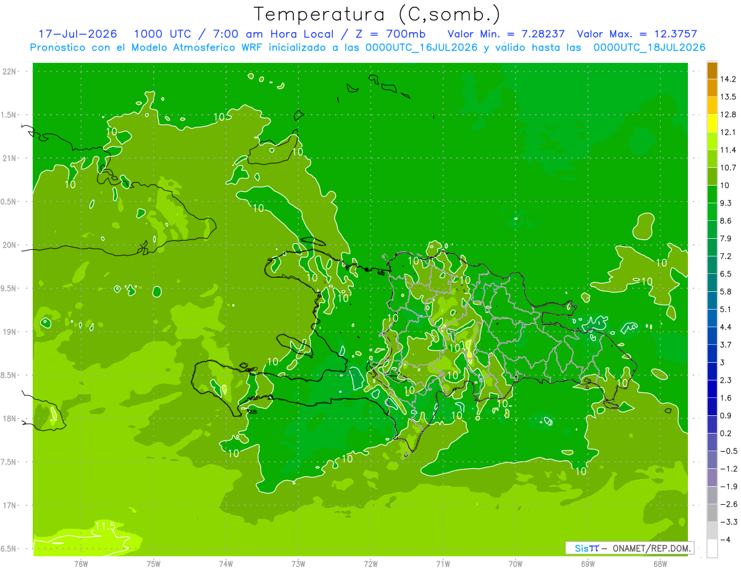
Task: Click the "5.1" color scale label
Action: pos(726,309)
